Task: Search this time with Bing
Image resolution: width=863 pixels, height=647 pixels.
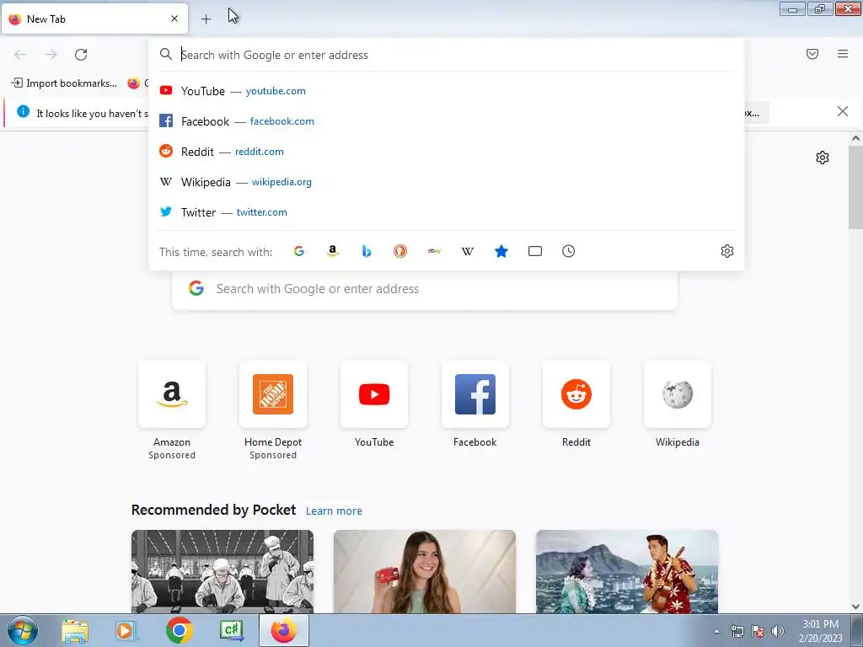Action: (367, 251)
